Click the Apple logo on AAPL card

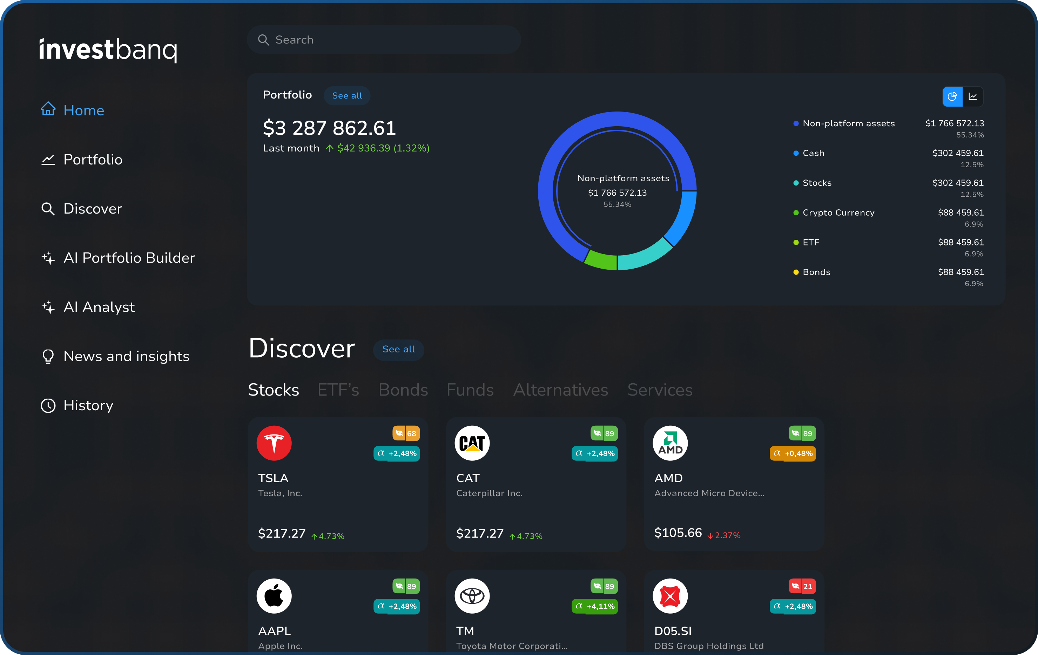coord(274,596)
